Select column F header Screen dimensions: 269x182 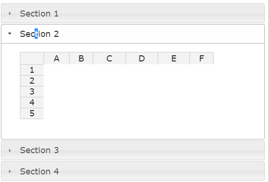202,59
